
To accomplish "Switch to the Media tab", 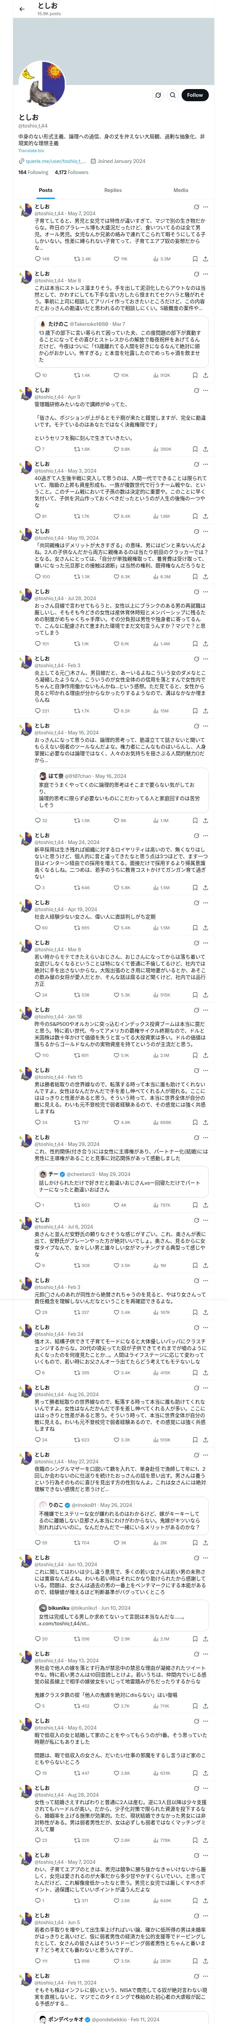I will pos(181,190).
